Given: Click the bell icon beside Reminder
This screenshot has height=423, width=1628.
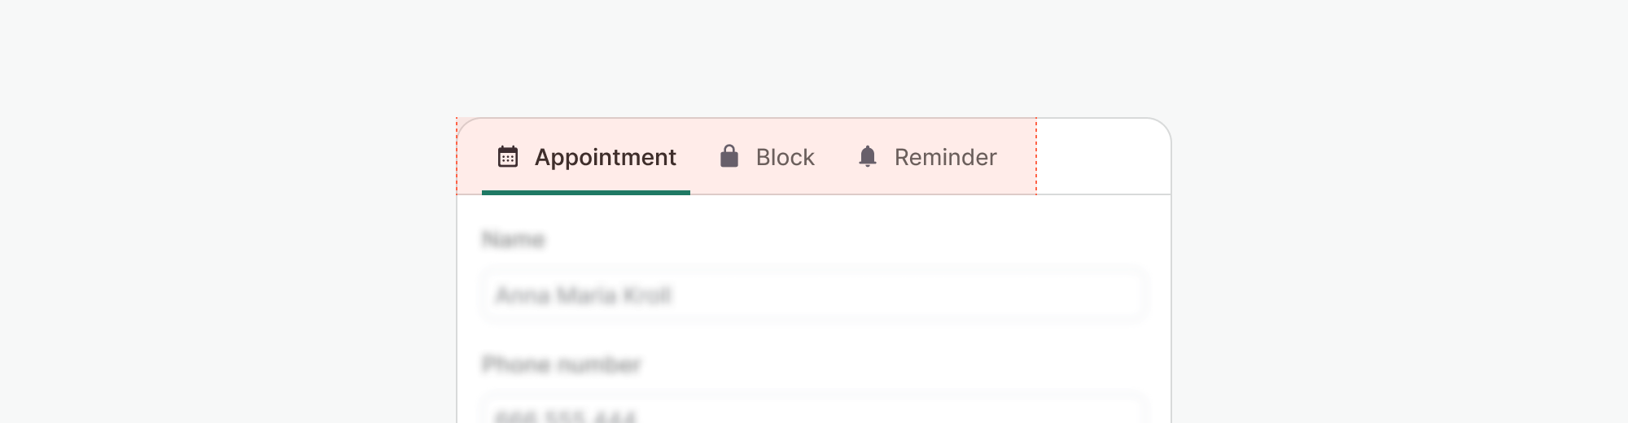Looking at the screenshot, I should pyautogui.click(x=868, y=156).
